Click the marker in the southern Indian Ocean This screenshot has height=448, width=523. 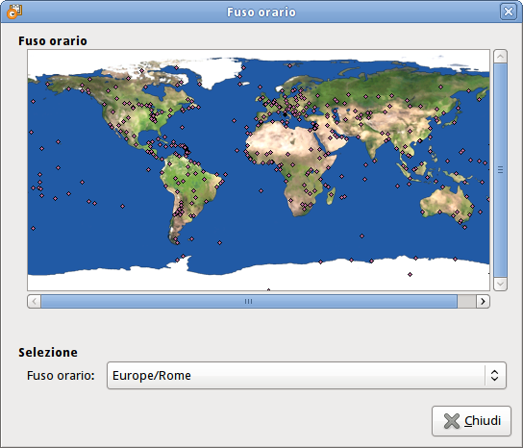361,236
